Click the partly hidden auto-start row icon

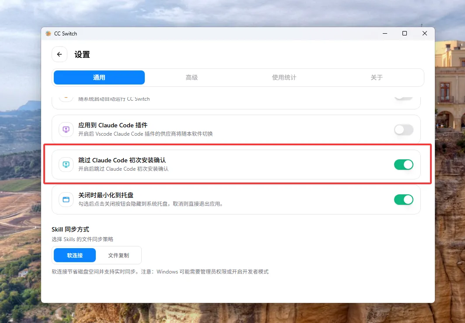point(66,97)
